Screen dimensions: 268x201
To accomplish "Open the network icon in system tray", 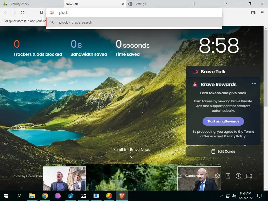I will [228, 196].
